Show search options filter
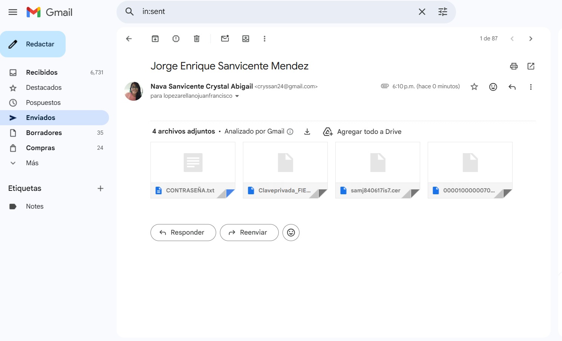Screen dimensions: 562x341 (x=442, y=12)
